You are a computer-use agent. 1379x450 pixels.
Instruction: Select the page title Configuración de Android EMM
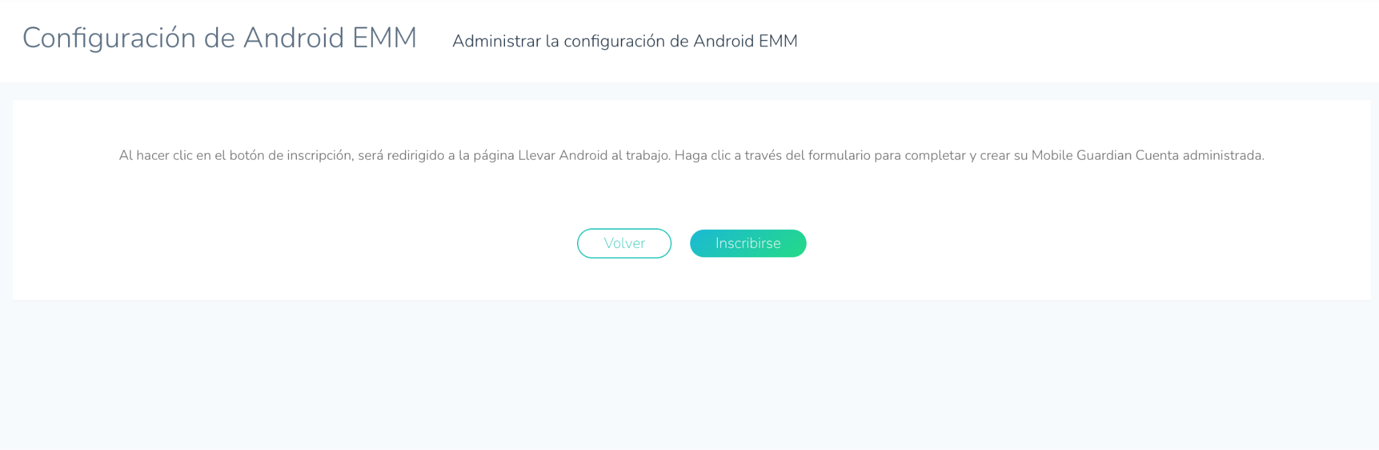coord(220,38)
